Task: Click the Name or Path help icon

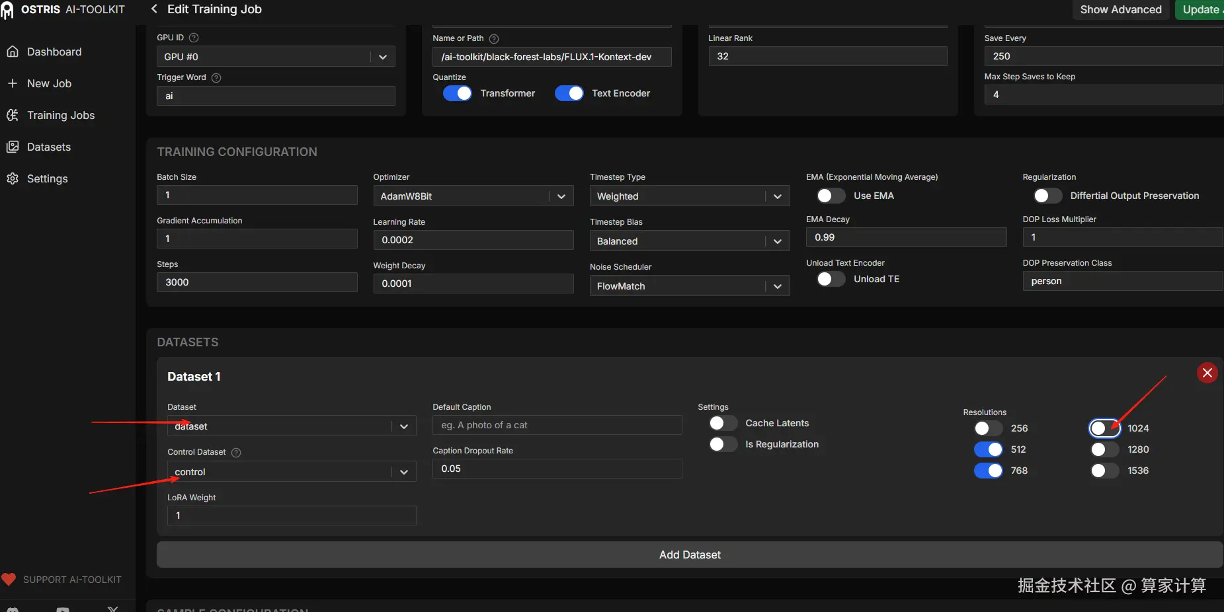Action: 494,38
